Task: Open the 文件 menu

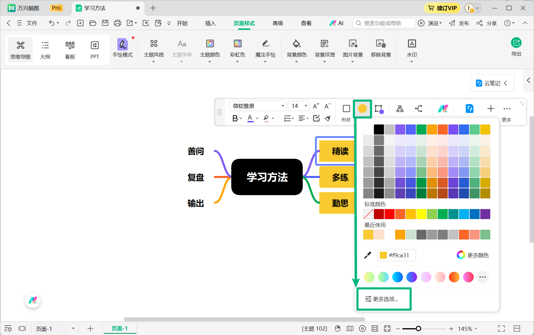Action: pyautogui.click(x=27, y=23)
